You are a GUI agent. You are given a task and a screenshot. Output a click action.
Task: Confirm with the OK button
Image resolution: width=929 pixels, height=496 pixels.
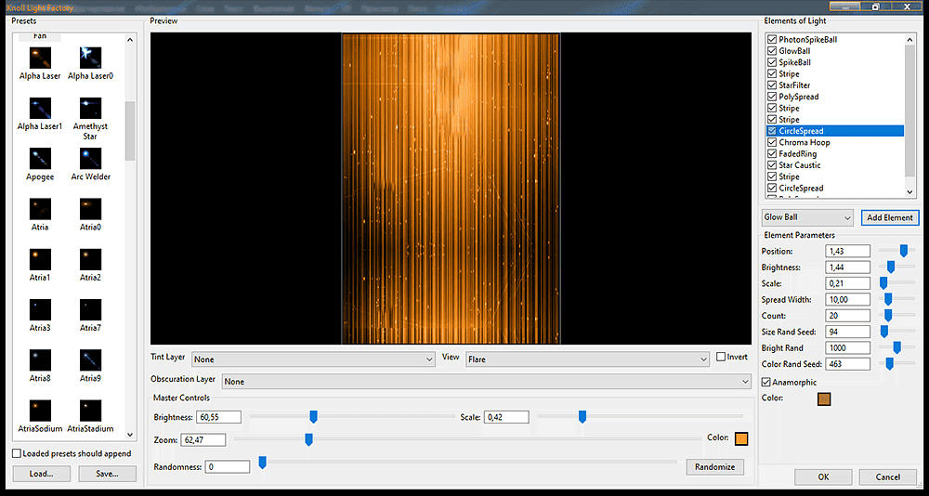click(823, 477)
